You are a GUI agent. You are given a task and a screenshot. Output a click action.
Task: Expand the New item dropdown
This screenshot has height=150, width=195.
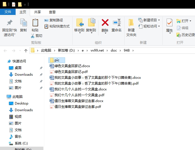159,20
